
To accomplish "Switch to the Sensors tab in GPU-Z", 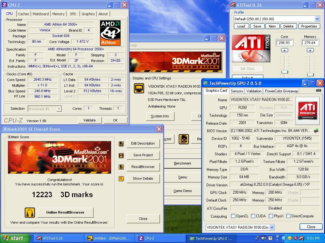I will (x=237, y=91).
